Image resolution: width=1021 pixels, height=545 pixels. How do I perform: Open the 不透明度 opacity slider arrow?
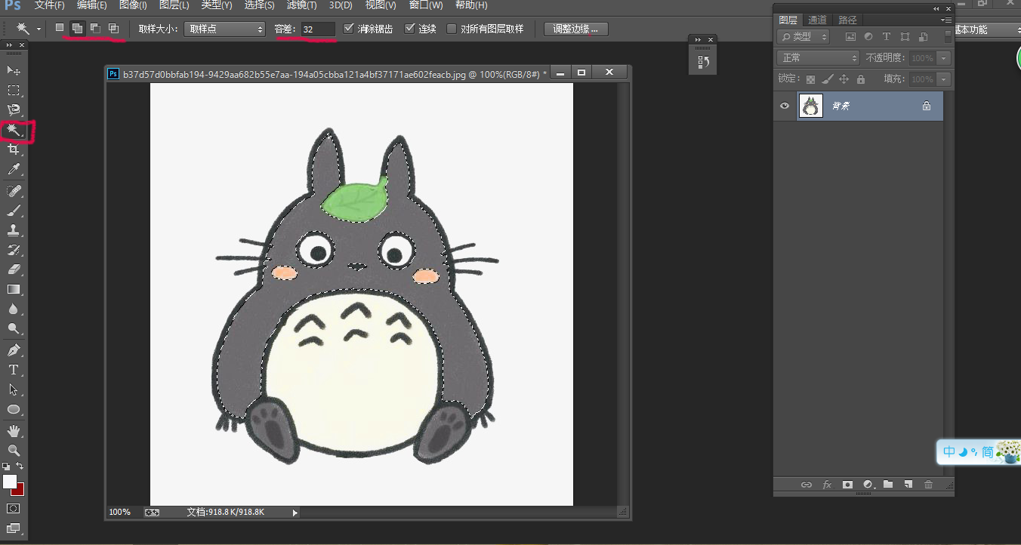(x=943, y=58)
